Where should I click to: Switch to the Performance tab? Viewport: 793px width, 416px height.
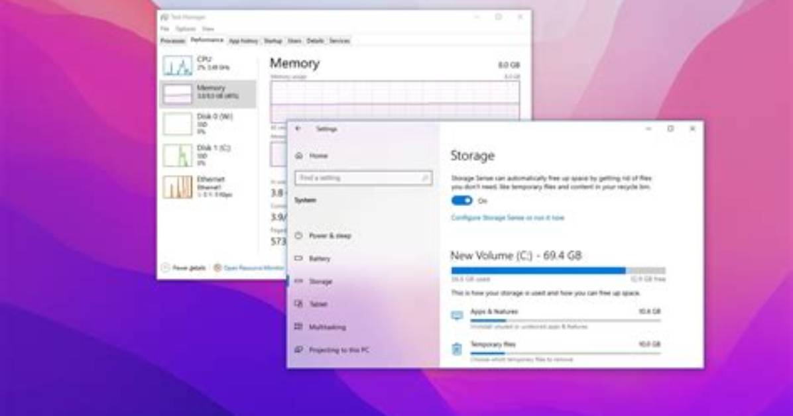click(x=207, y=40)
